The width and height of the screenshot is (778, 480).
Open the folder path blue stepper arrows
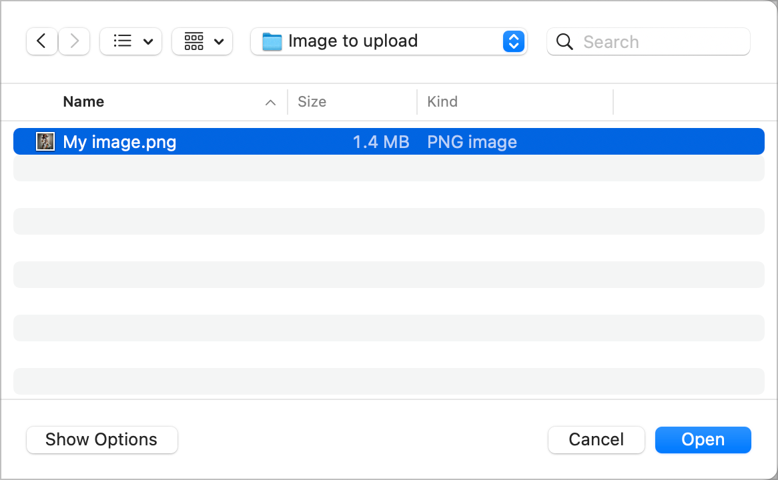tap(513, 41)
